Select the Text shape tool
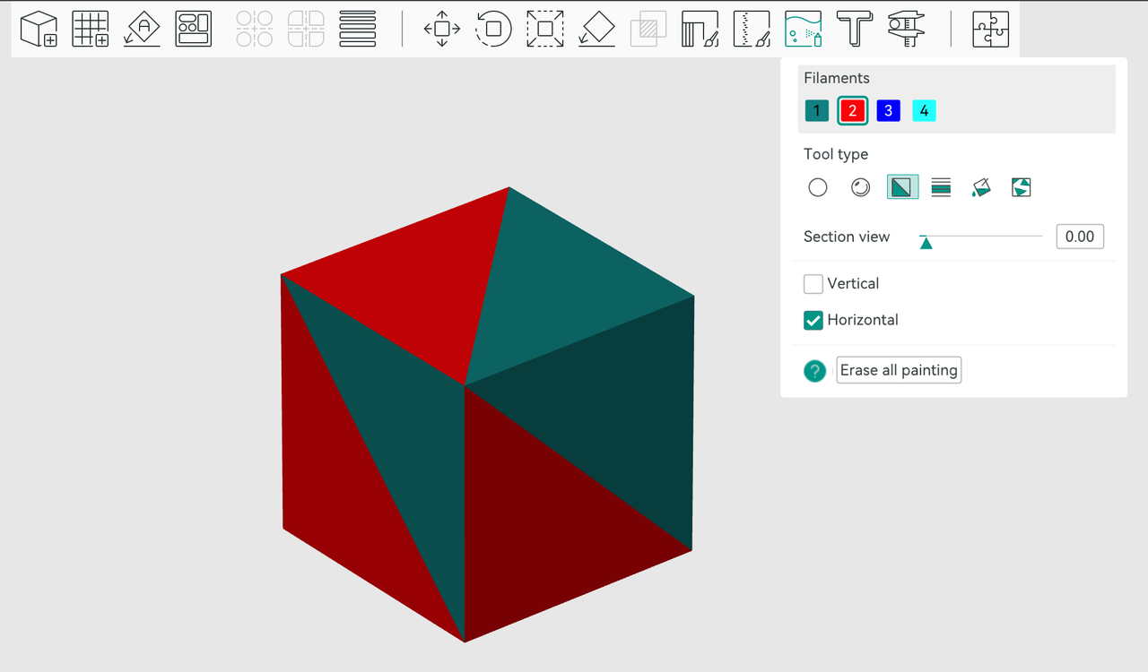The image size is (1148, 672). click(x=856, y=29)
